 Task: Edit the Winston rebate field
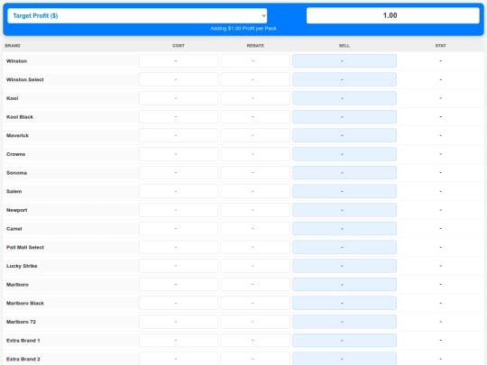255,61
